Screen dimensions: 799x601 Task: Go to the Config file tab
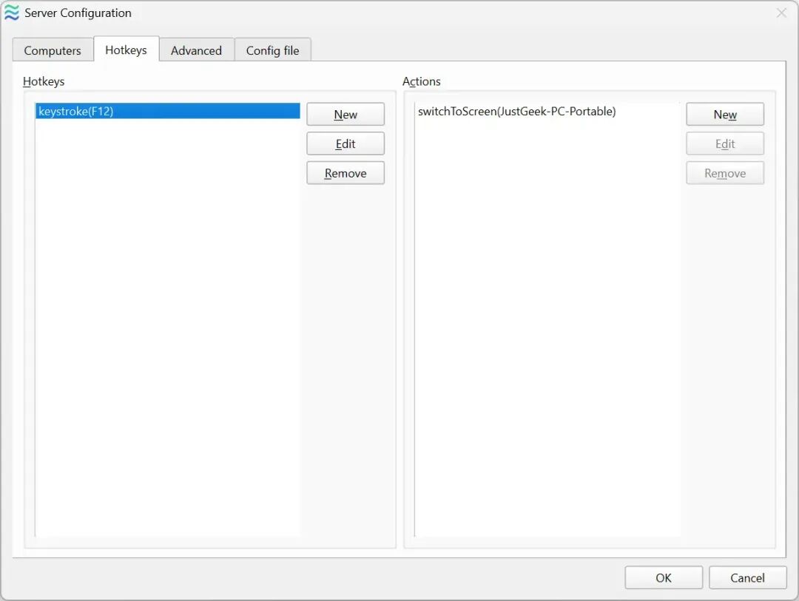[x=272, y=50]
